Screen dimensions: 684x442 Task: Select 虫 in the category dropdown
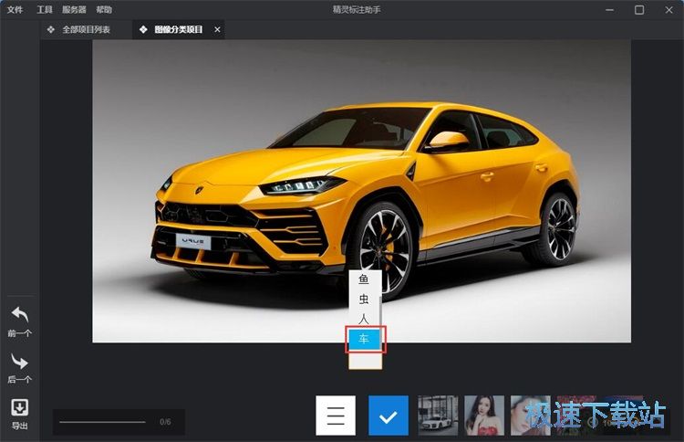point(365,300)
